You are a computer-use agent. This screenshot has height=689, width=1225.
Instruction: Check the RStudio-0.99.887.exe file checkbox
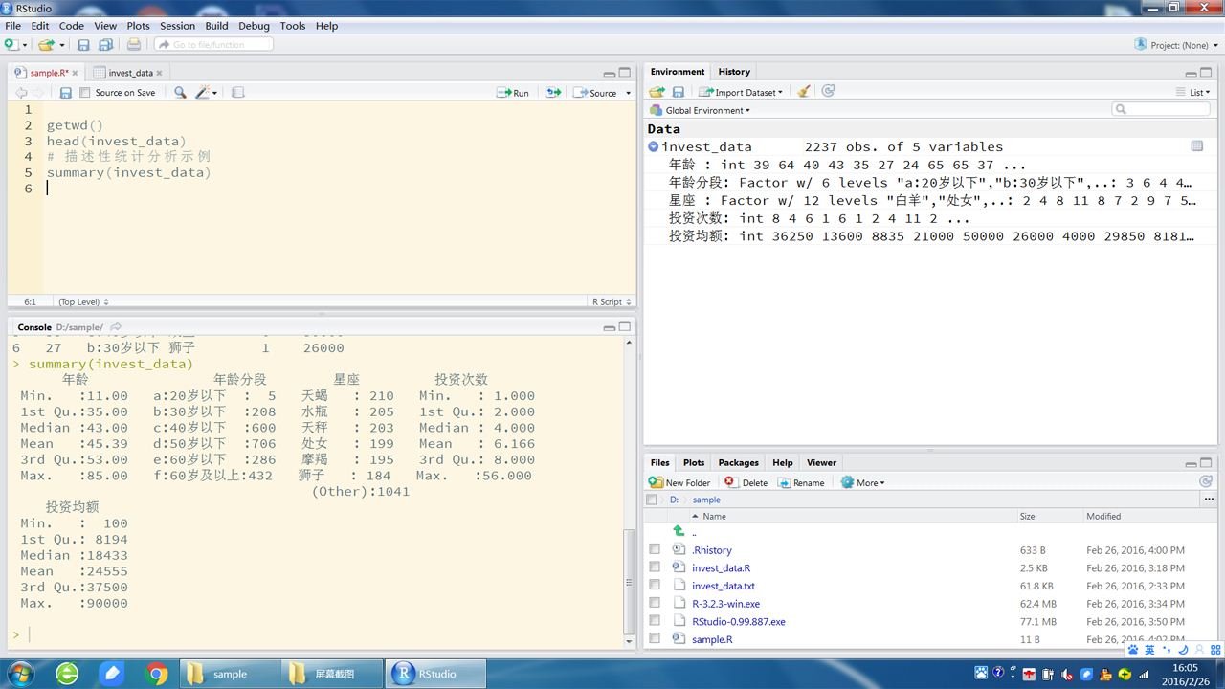point(655,621)
